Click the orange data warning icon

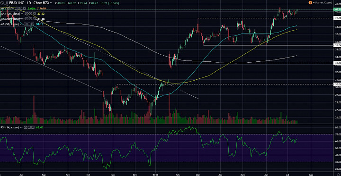(310, 3)
